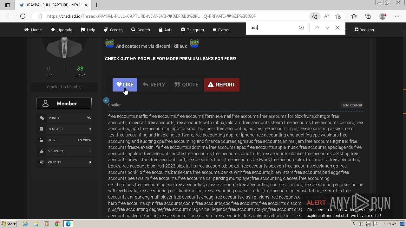
Task: Open the taskbar media player icon
Action: pyautogui.click(x=47, y=224)
